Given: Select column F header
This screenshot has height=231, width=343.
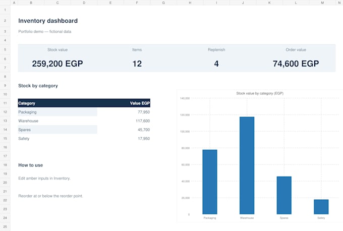Looking at the screenshot, I should click(137, 3).
